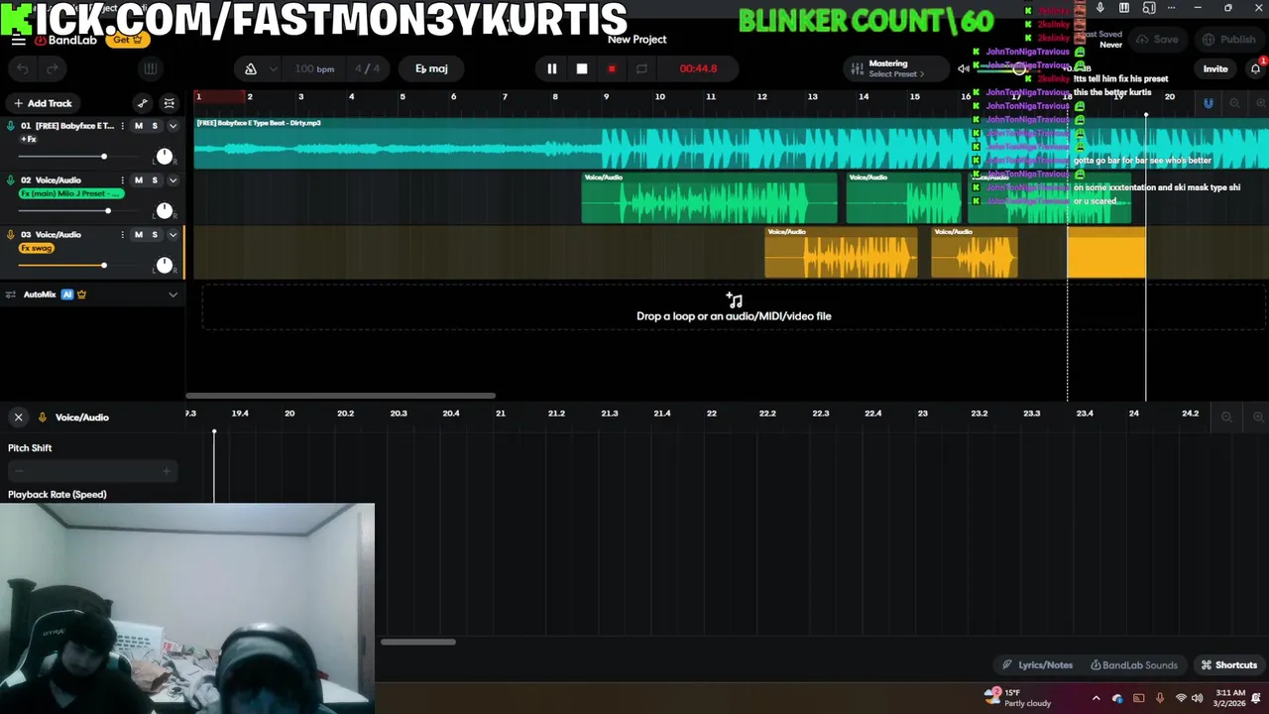Toggle the cycle loop button

point(641,68)
